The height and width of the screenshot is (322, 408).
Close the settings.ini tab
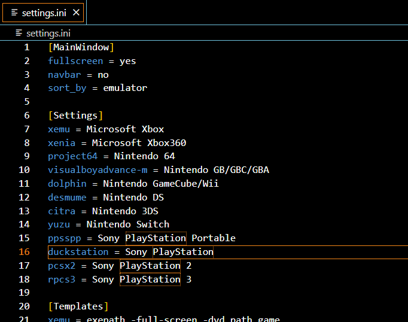point(76,12)
